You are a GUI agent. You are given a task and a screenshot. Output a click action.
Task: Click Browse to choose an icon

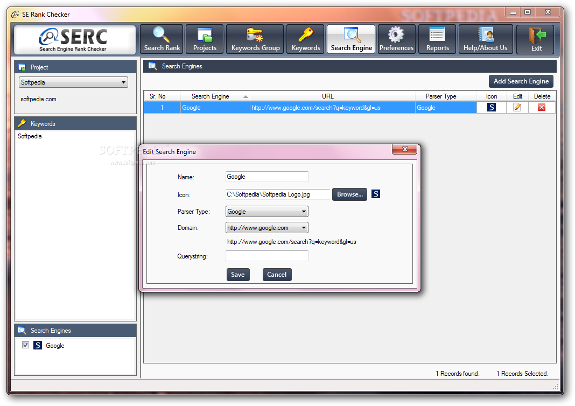point(349,194)
